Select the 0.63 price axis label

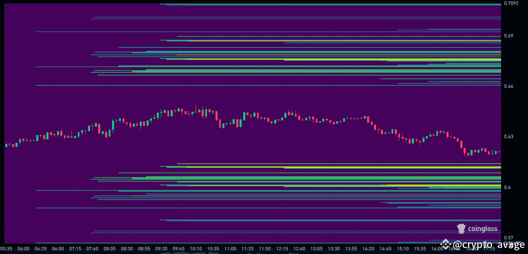pos(508,137)
